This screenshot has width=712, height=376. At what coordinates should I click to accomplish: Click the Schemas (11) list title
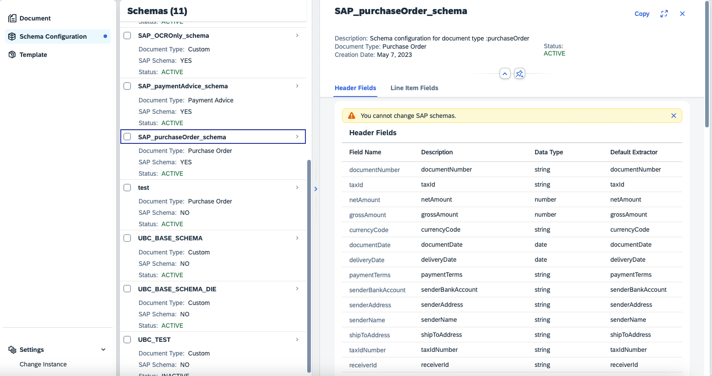[x=157, y=11]
